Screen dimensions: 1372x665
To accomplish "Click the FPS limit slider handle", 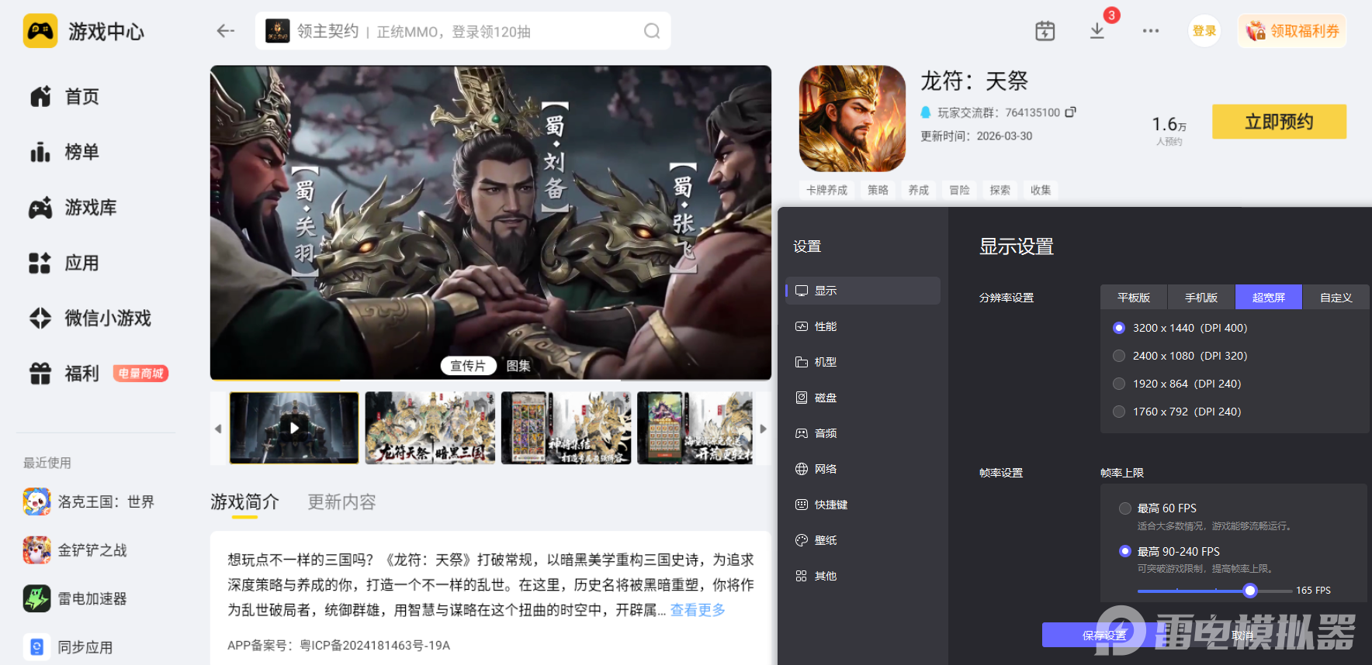I will tap(1249, 591).
